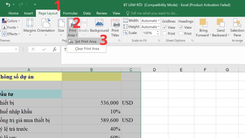The image size is (245, 138).
Task: Click the cell showing 10%
Action: 91,112
